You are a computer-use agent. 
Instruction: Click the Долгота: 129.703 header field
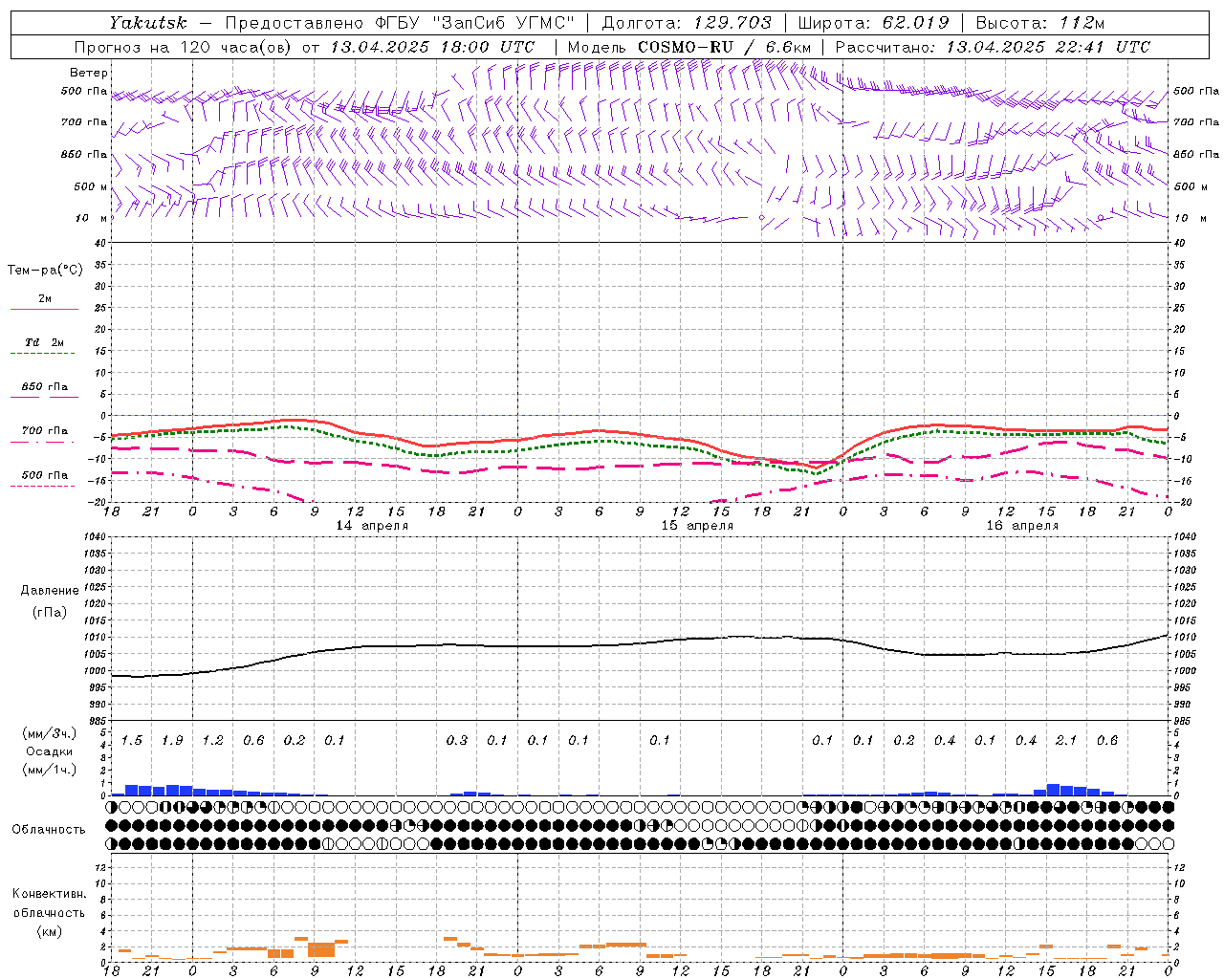687,22
